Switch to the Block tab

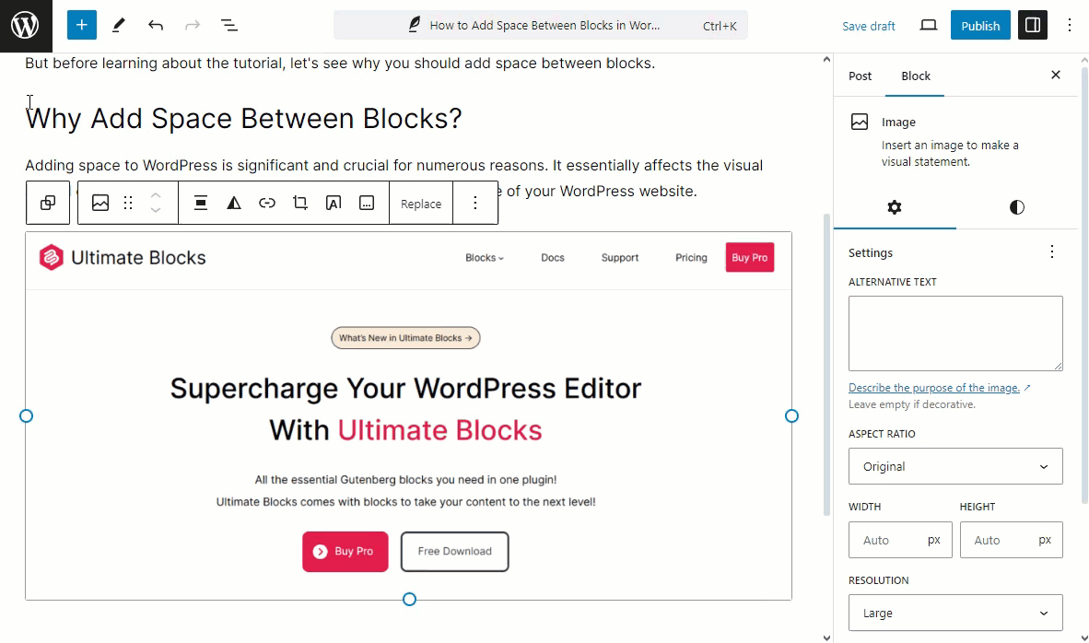[x=916, y=76]
